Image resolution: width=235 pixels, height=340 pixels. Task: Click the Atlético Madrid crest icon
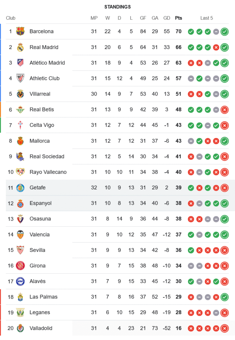click(x=20, y=63)
